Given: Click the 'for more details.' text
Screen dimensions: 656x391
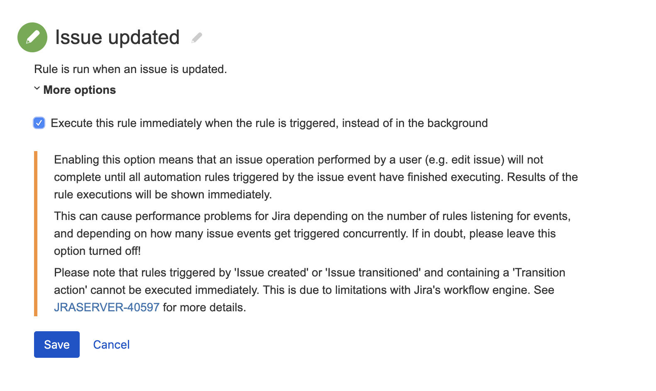Looking at the screenshot, I should point(204,308).
